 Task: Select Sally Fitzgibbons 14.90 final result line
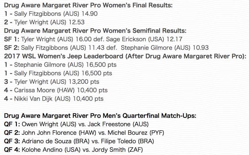pos(51,14)
